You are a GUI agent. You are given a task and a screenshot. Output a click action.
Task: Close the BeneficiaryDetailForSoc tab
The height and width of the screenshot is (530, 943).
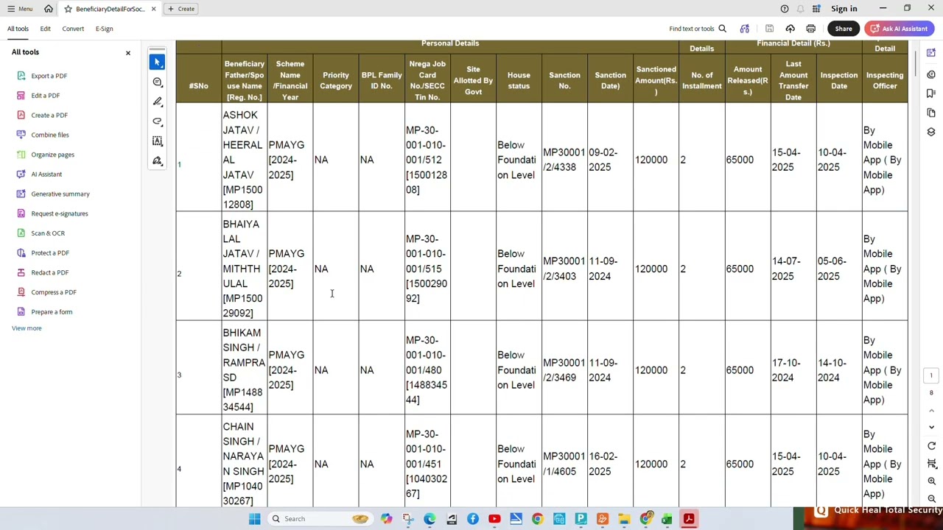(x=153, y=9)
